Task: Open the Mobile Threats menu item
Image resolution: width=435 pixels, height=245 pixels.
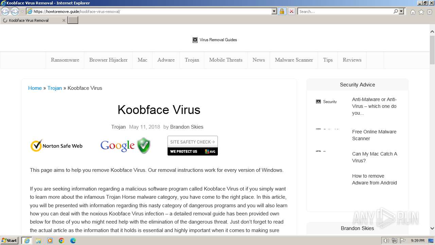Action: [226, 60]
